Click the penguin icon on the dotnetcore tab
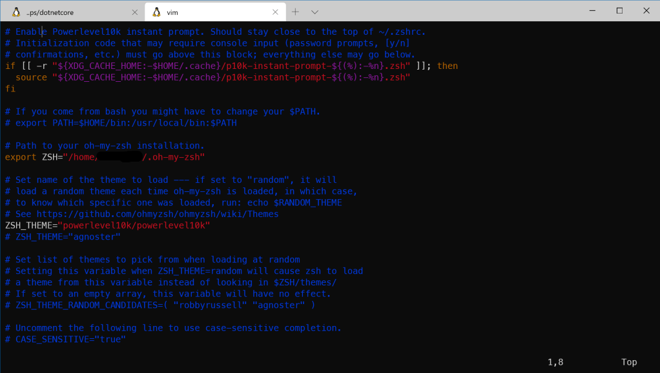 click(16, 12)
